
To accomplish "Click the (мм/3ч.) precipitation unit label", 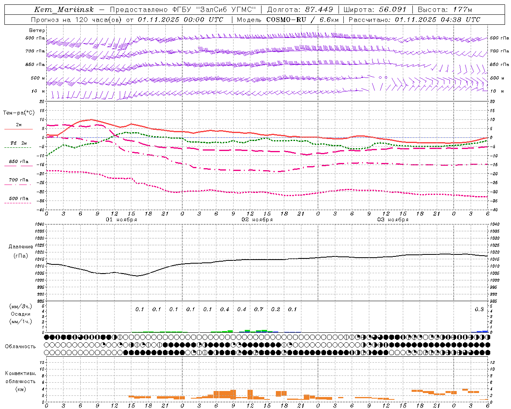I will click(x=21, y=306).
